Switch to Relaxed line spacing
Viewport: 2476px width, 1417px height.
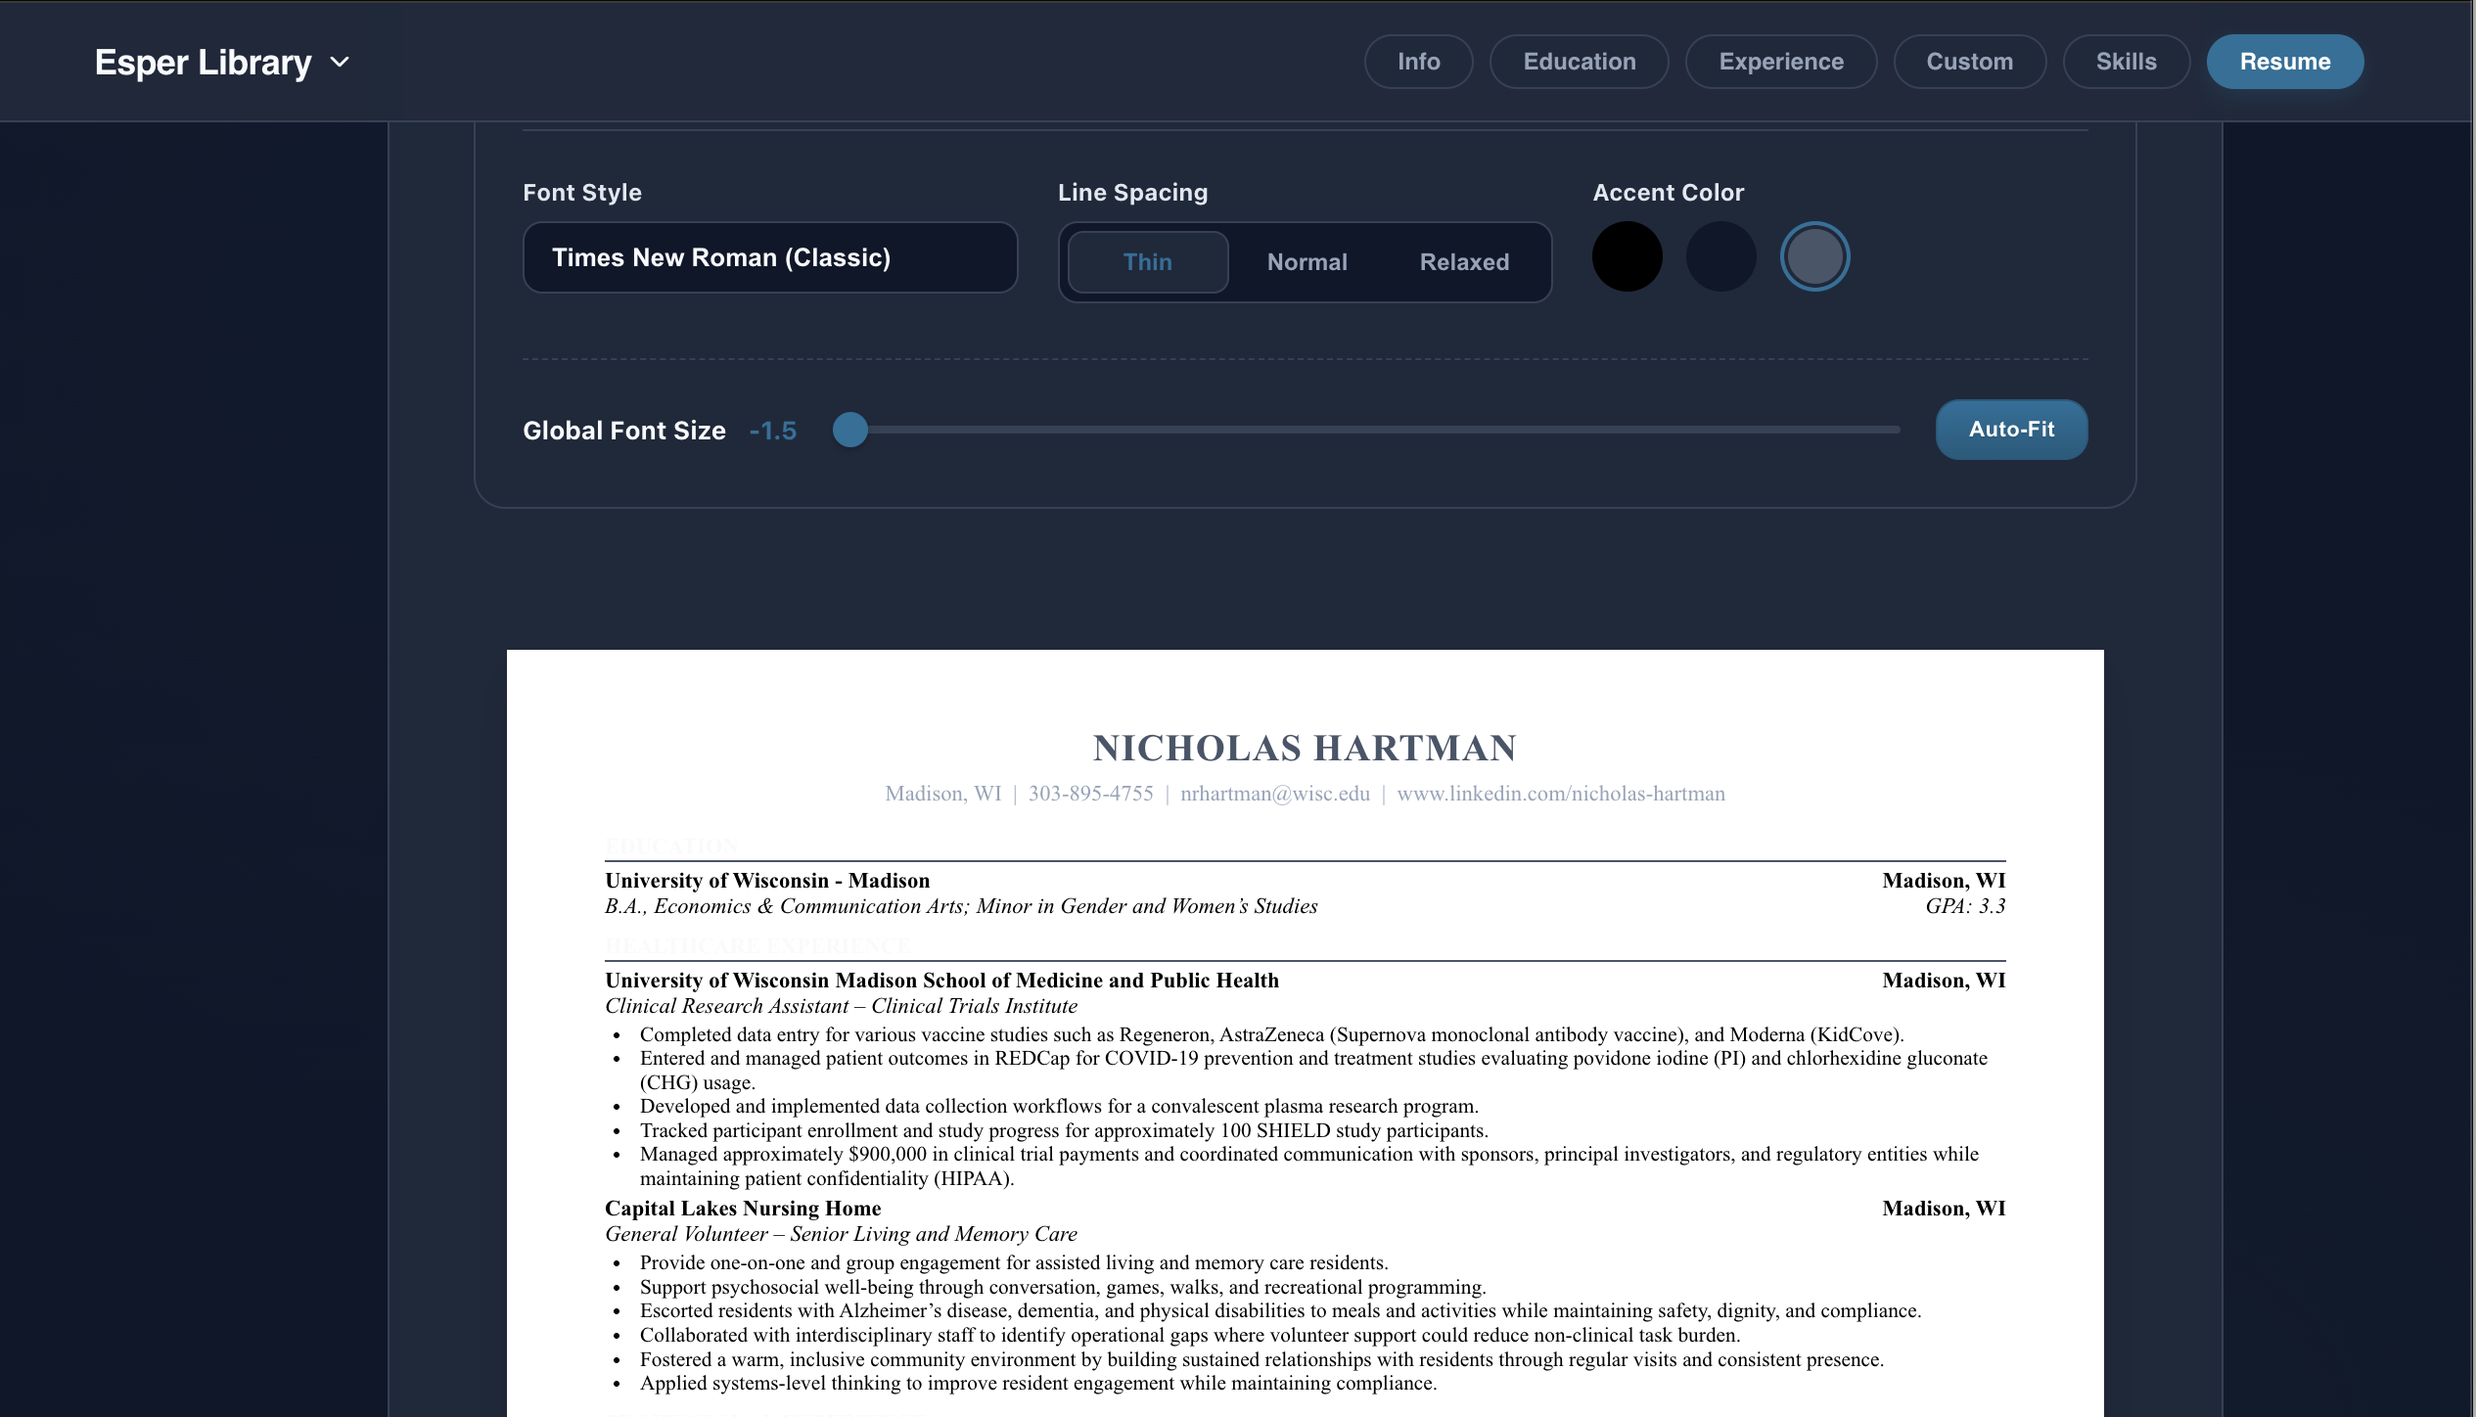1464,261
